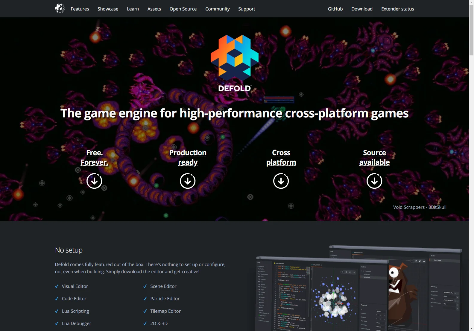Click the 'Scene Editor' feature text
474x331 pixels.
[163, 286]
